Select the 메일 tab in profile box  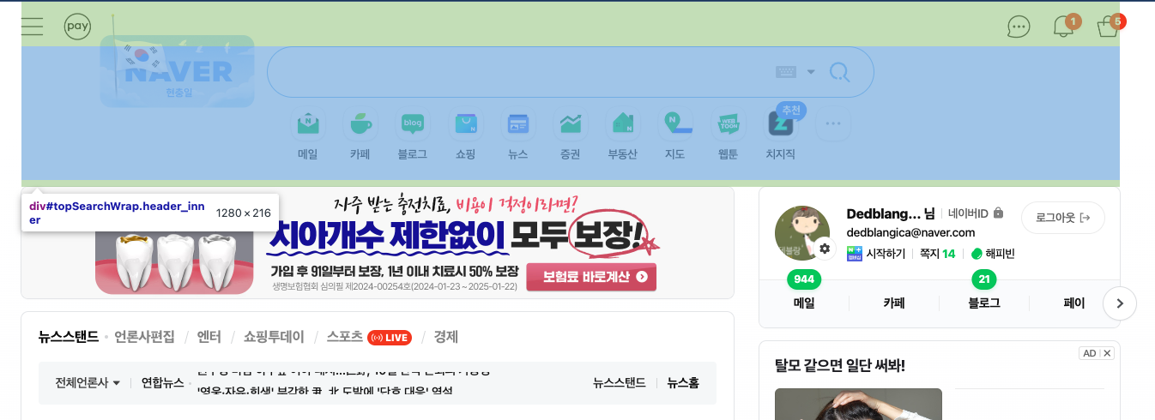coord(804,303)
